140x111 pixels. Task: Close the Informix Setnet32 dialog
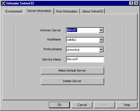point(136,3)
